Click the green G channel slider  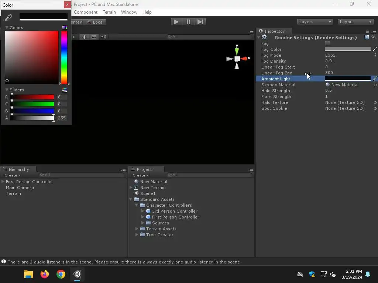tap(32, 104)
